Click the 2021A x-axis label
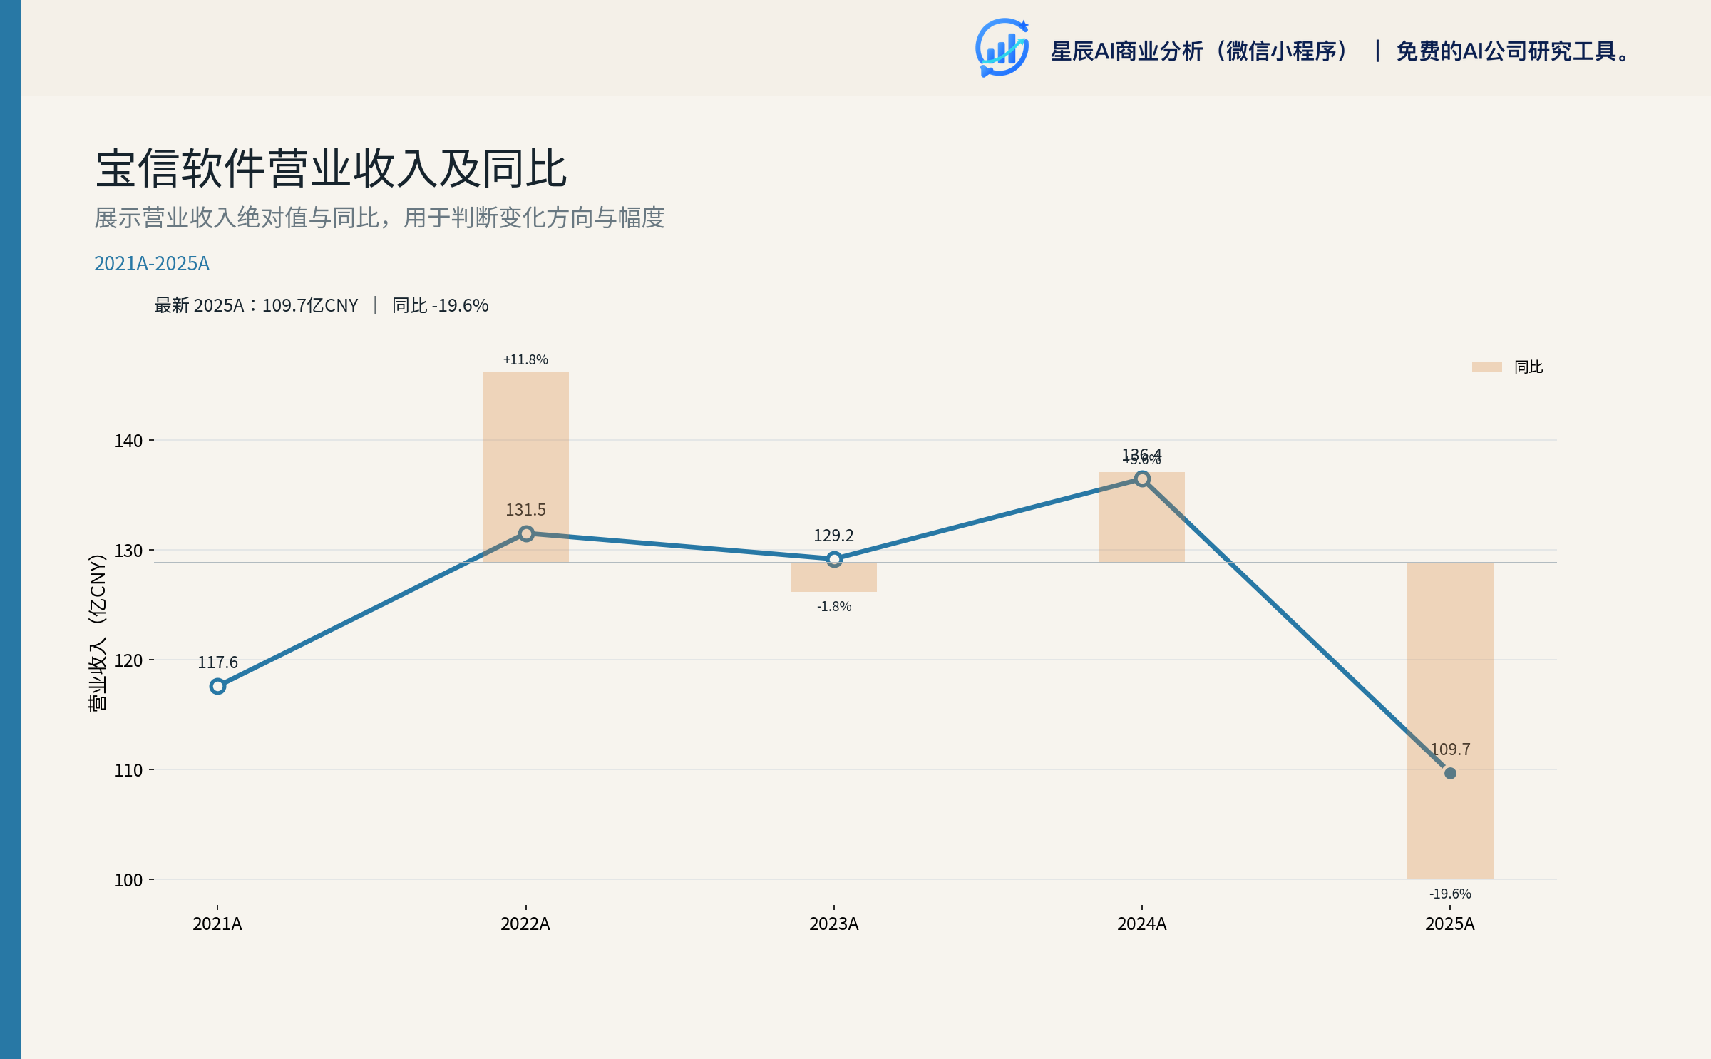The width and height of the screenshot is (1711, 1059). click(x=217, y=924)
